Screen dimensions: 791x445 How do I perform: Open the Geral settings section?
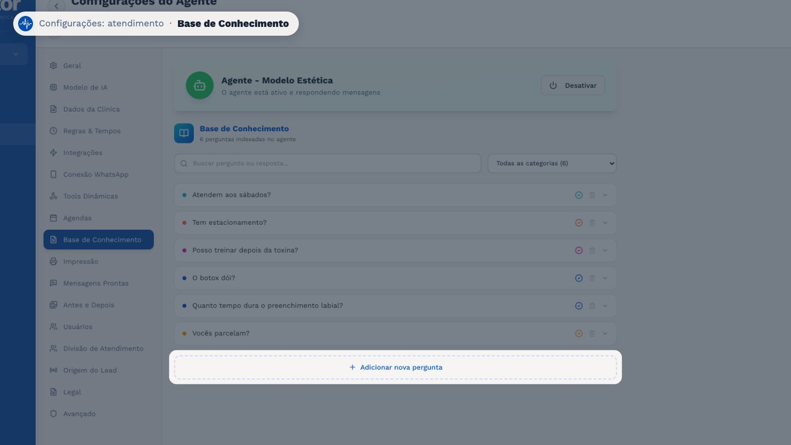(99, 65)
